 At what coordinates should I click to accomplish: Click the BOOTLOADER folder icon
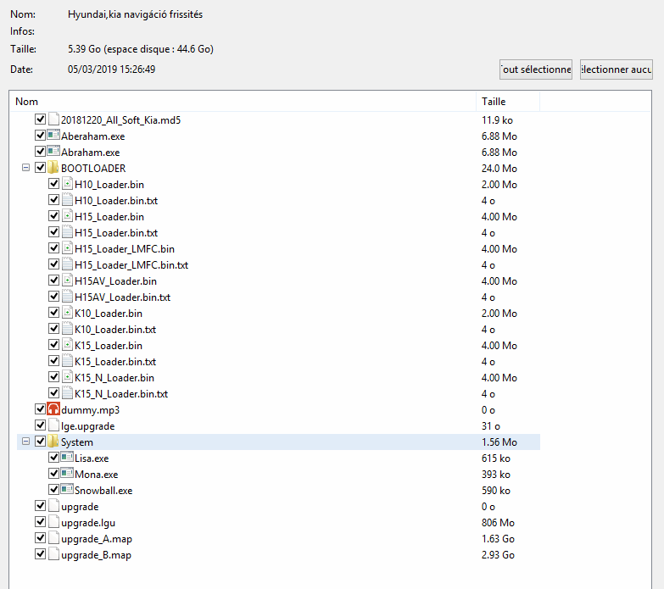(x=53, y=169)
